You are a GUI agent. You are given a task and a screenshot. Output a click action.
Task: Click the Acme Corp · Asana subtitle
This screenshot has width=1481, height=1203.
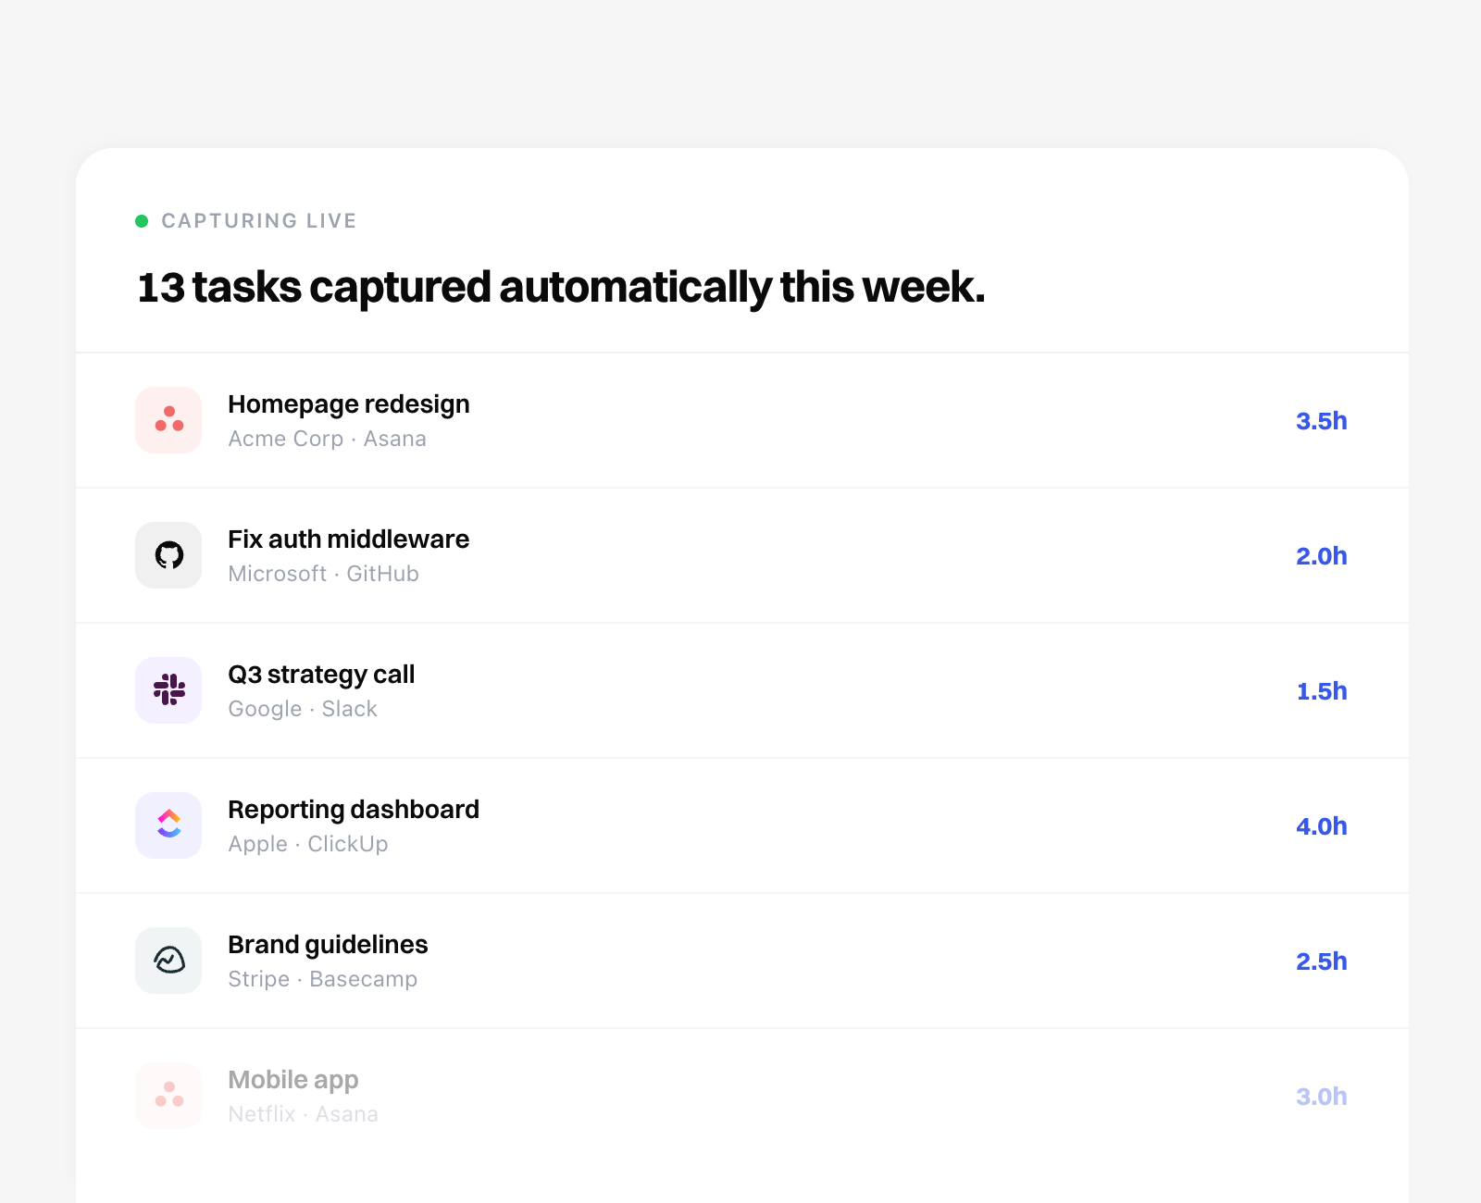(328, 439)
